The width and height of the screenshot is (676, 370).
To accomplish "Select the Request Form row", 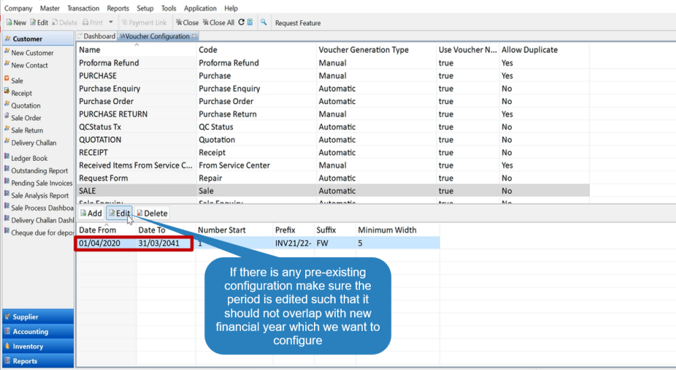I will (333, 179).
